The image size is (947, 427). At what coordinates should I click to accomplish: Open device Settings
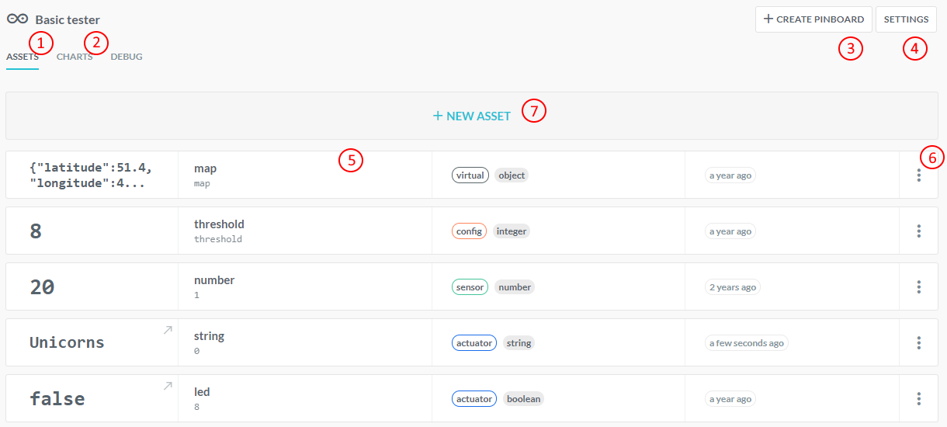point(906,19)
